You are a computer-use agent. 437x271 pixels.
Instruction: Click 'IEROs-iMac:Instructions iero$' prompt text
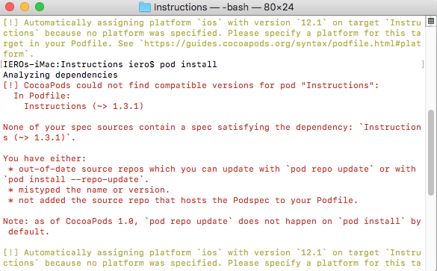point(78,64)
